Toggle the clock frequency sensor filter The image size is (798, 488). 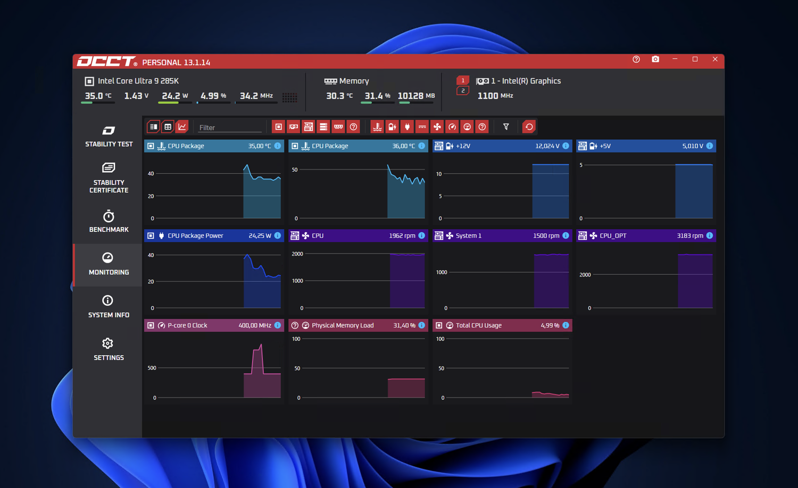point(452,127)
